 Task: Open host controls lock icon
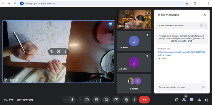tap(206, 100)
